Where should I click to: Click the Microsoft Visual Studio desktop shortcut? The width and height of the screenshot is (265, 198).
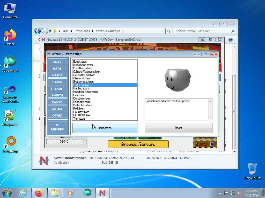point(10,94)
